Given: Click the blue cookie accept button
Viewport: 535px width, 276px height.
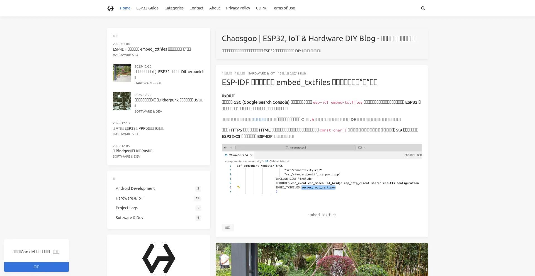Looking at the screenshot, I should [x=37, y=267].
